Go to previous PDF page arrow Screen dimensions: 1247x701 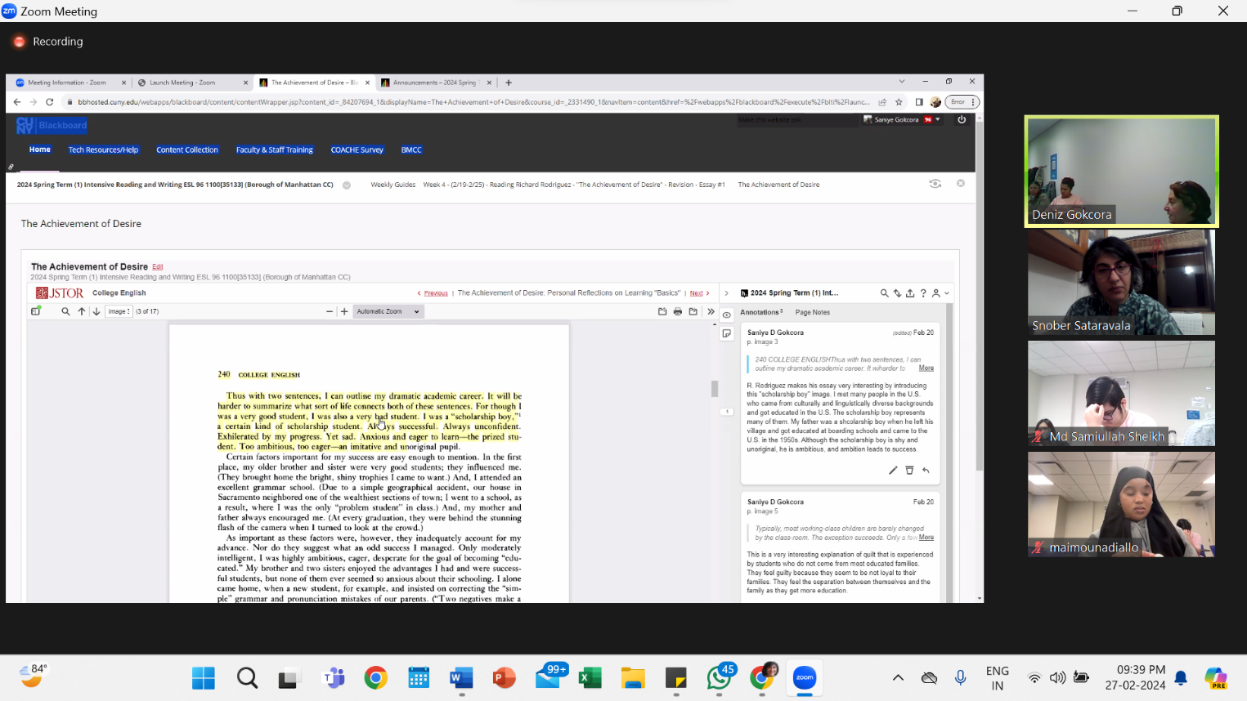(82, 311)
